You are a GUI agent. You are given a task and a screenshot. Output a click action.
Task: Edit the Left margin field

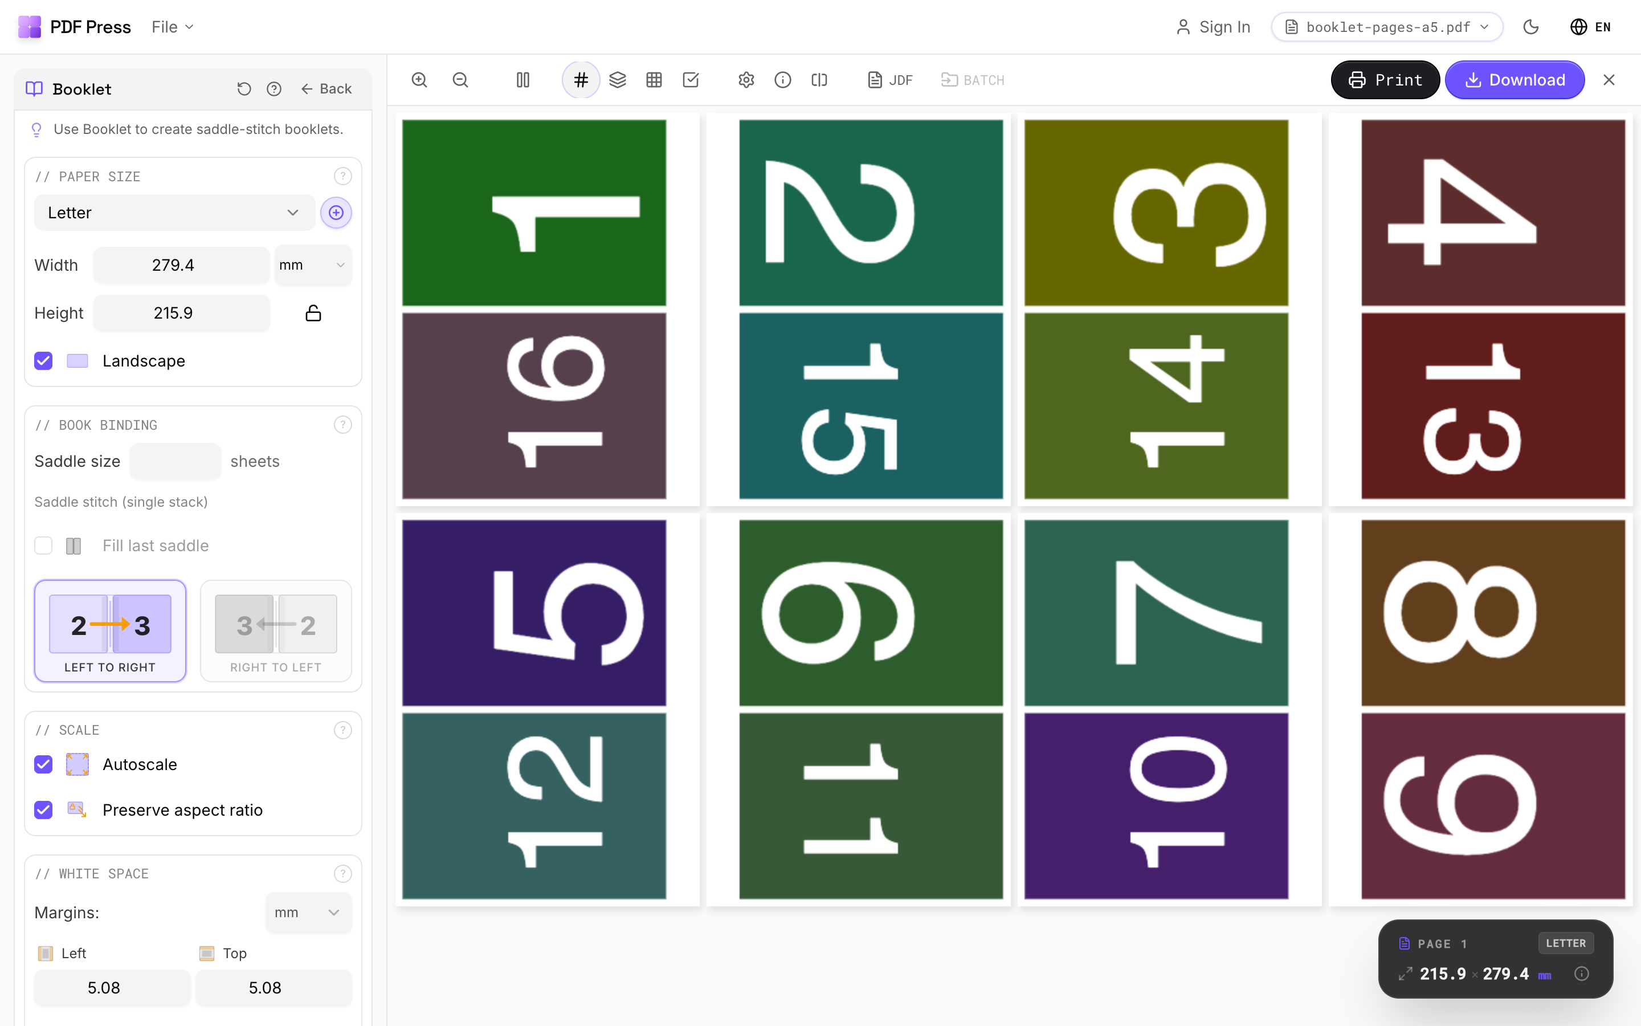coord(112,988)
